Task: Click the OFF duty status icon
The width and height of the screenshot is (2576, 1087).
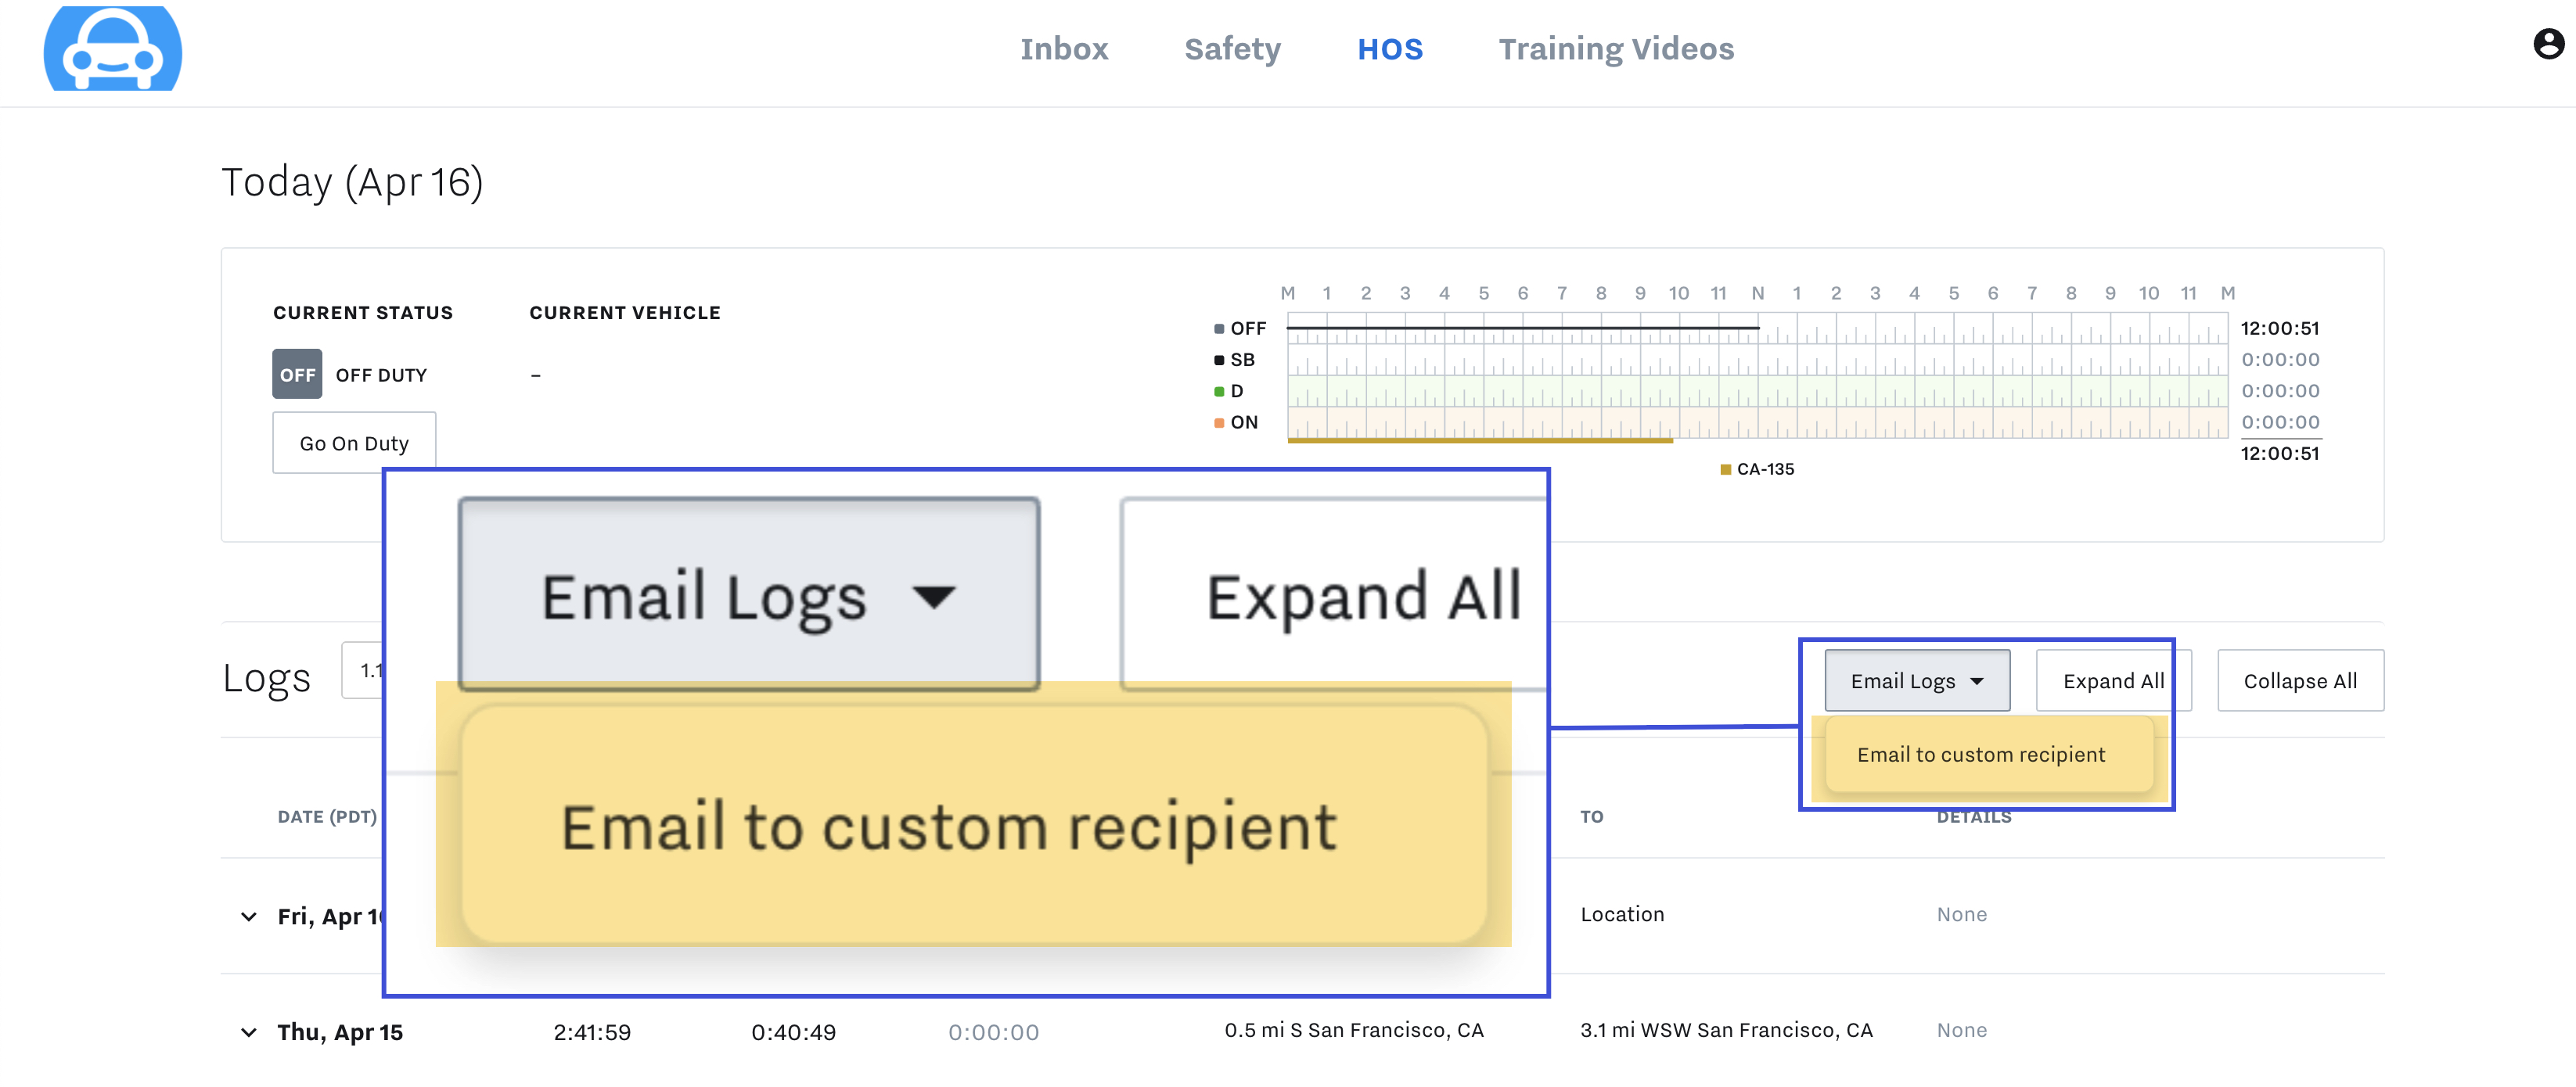Action: point(297,375)
